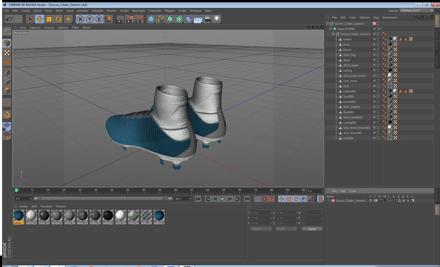
Task: Collapse the top Soccer_Cleats_Generic object
Action: click(328, 23)
